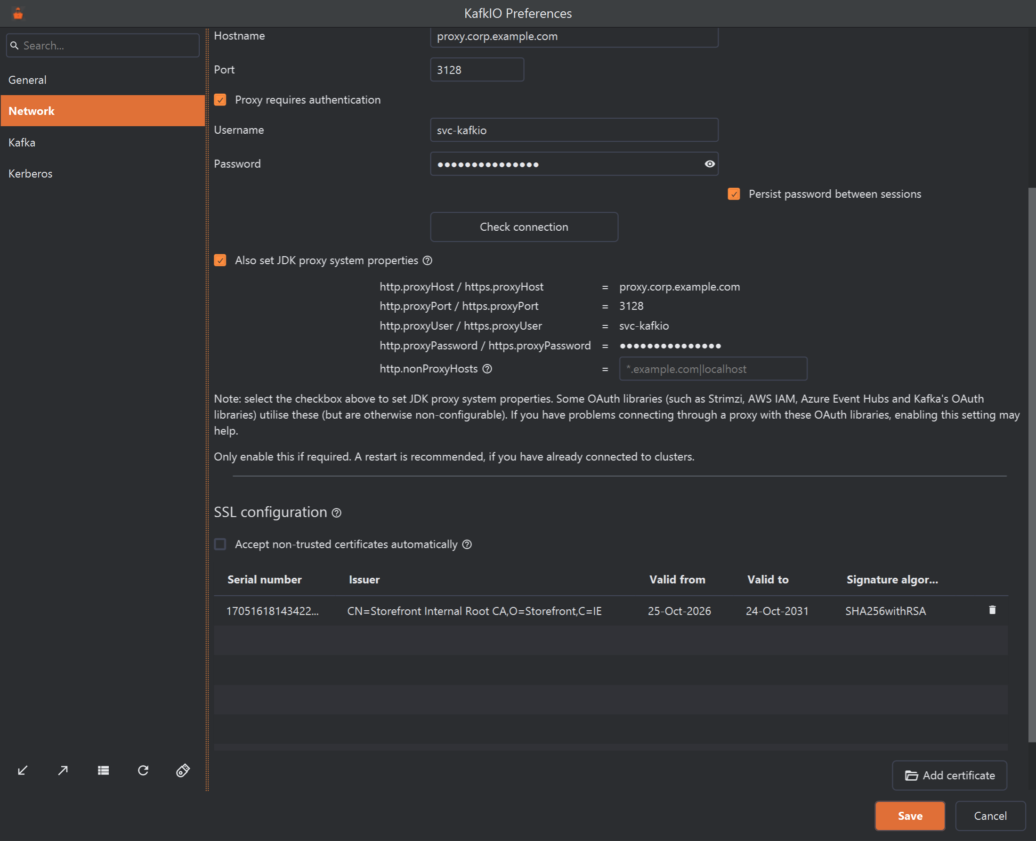Click the search magnifier icon
This screenshot has height=841, width=1036.
click(15, 46)
